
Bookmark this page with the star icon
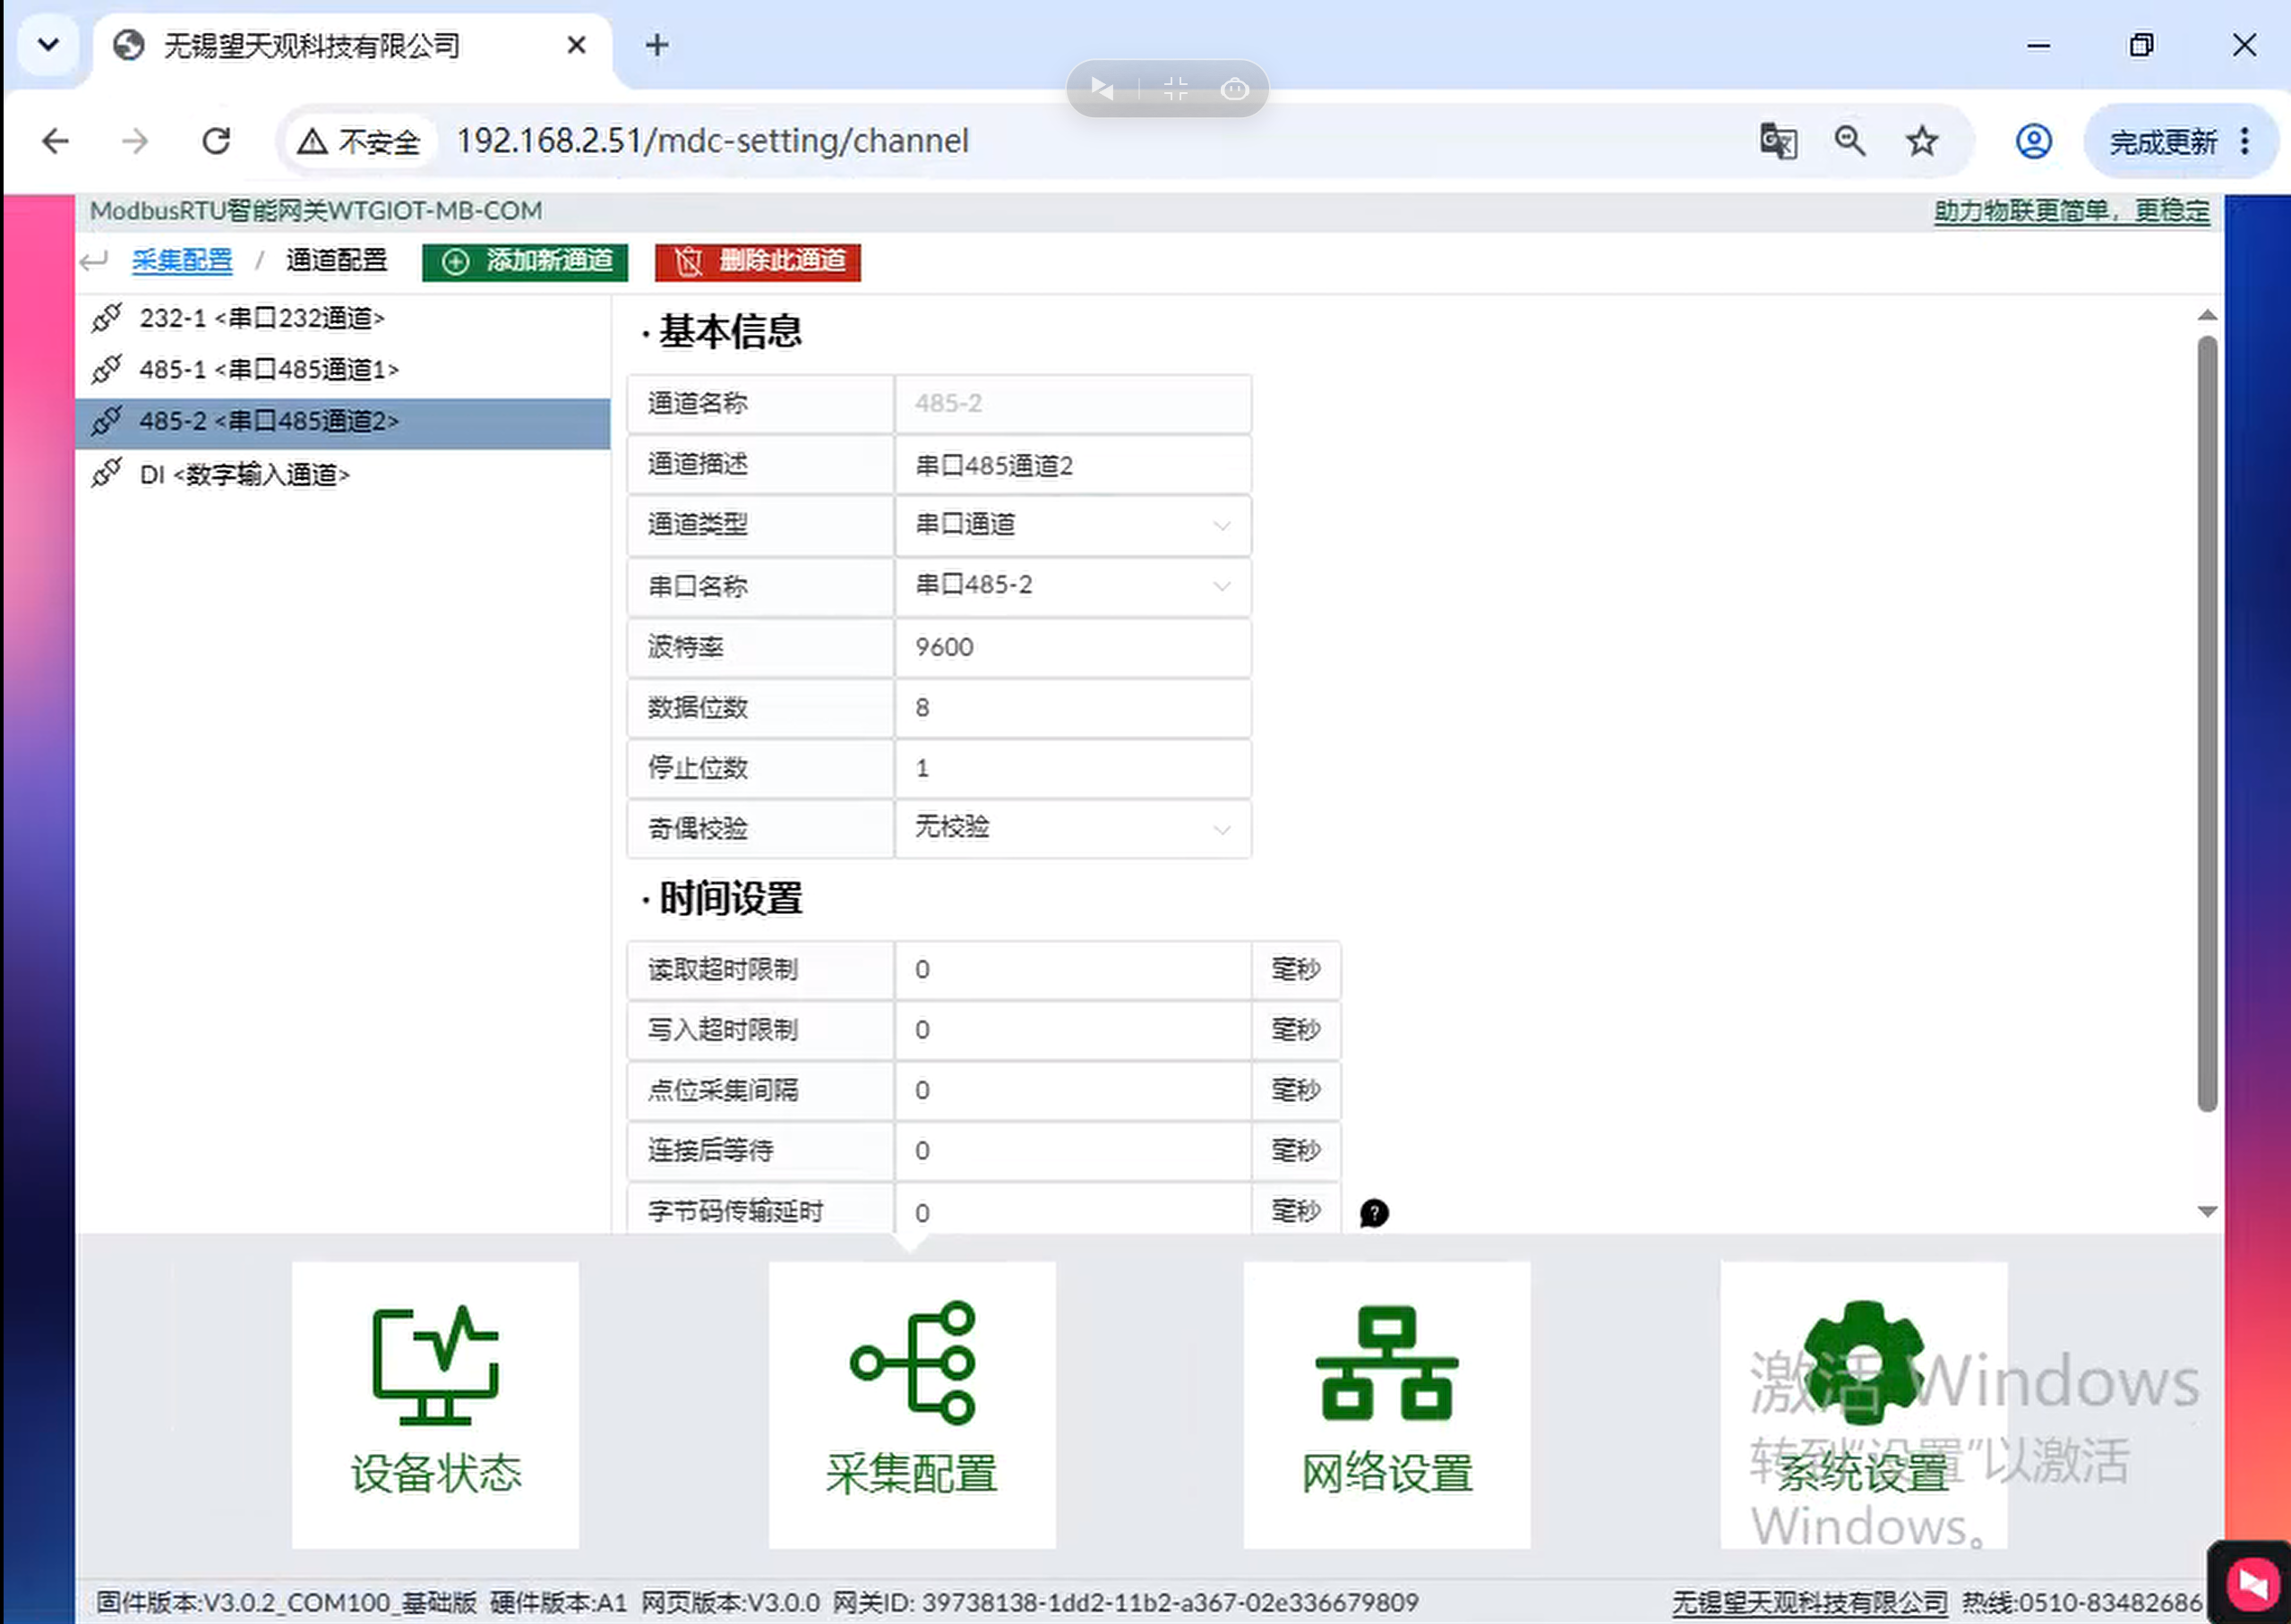1921,141
